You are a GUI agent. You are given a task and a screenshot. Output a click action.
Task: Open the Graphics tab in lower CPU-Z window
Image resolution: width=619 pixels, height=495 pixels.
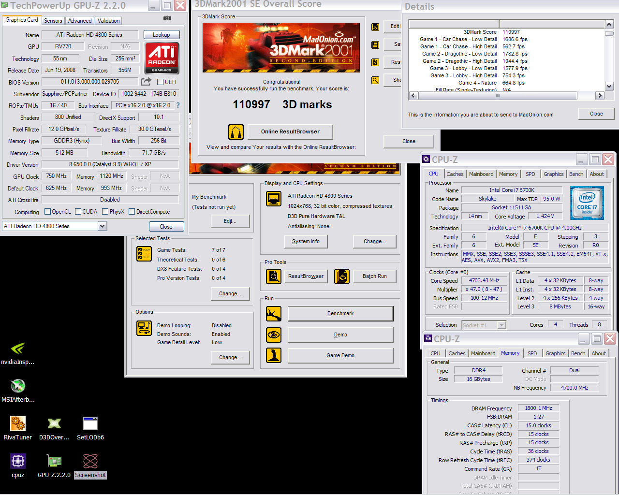click(x=555, y=353)
